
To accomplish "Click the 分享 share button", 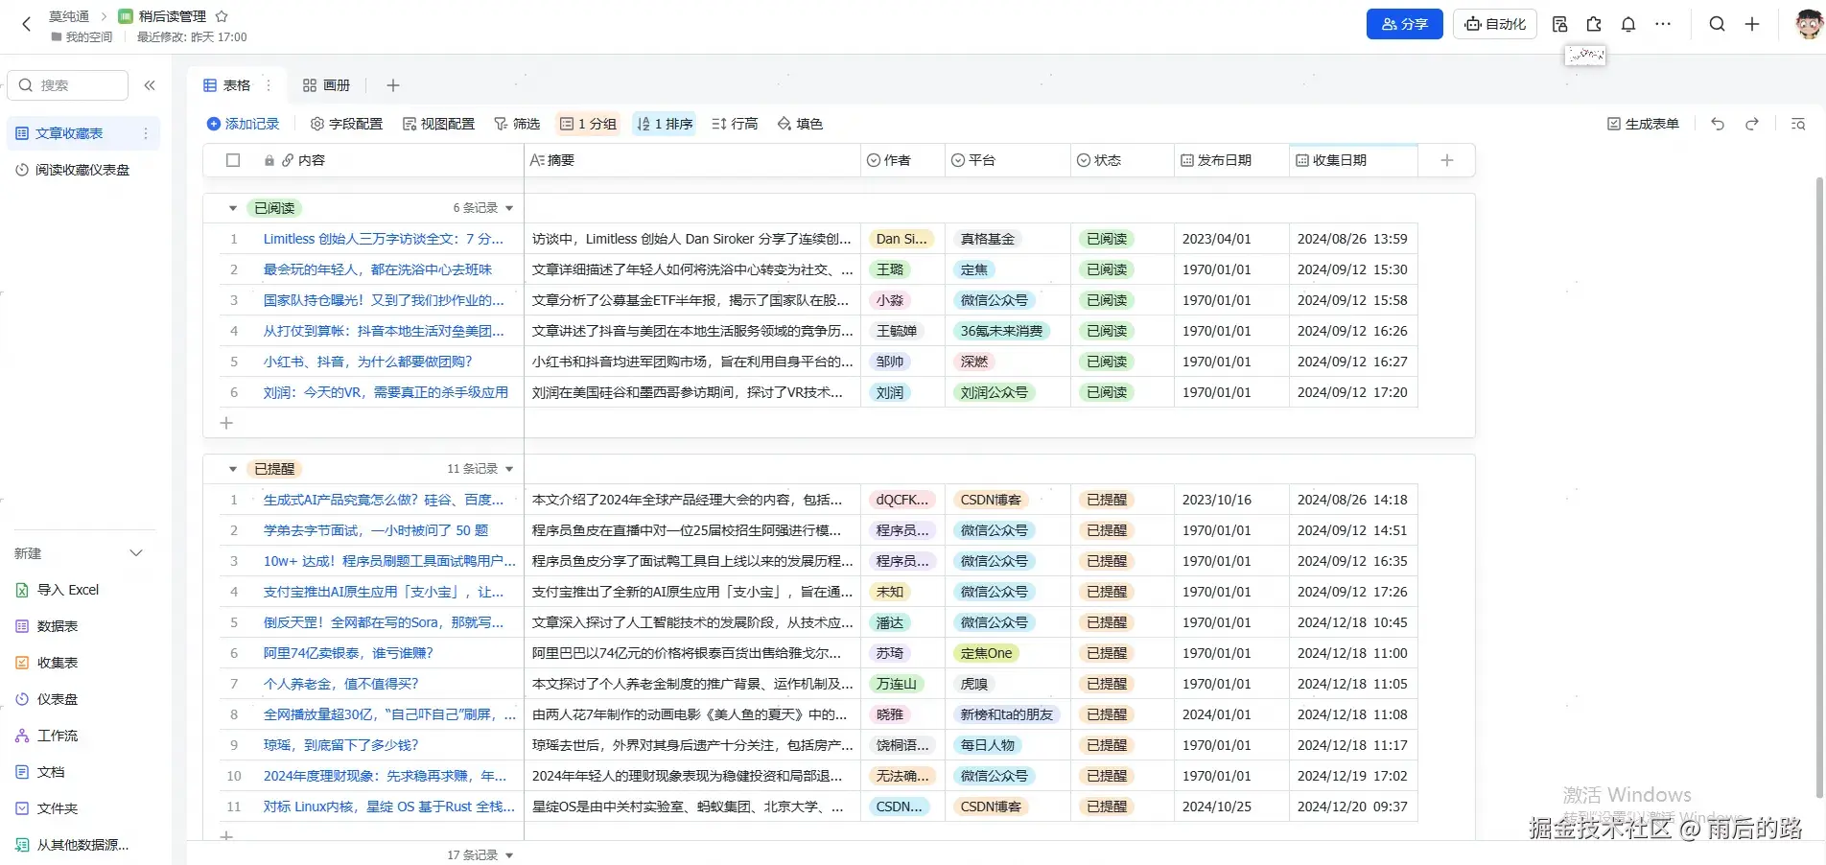I will click(x=1404, y=23).
